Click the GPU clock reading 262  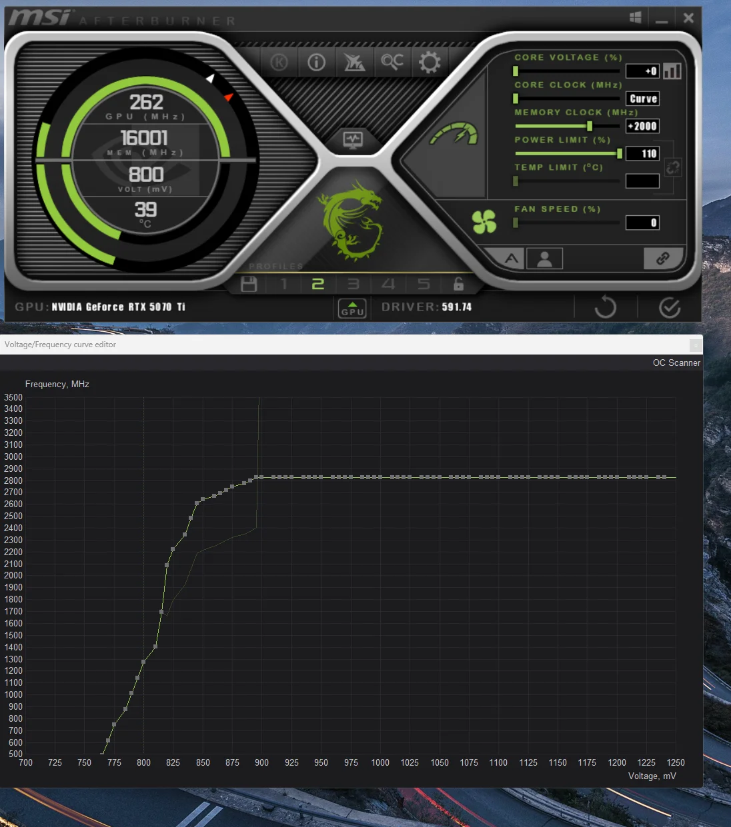coord(146,102)
